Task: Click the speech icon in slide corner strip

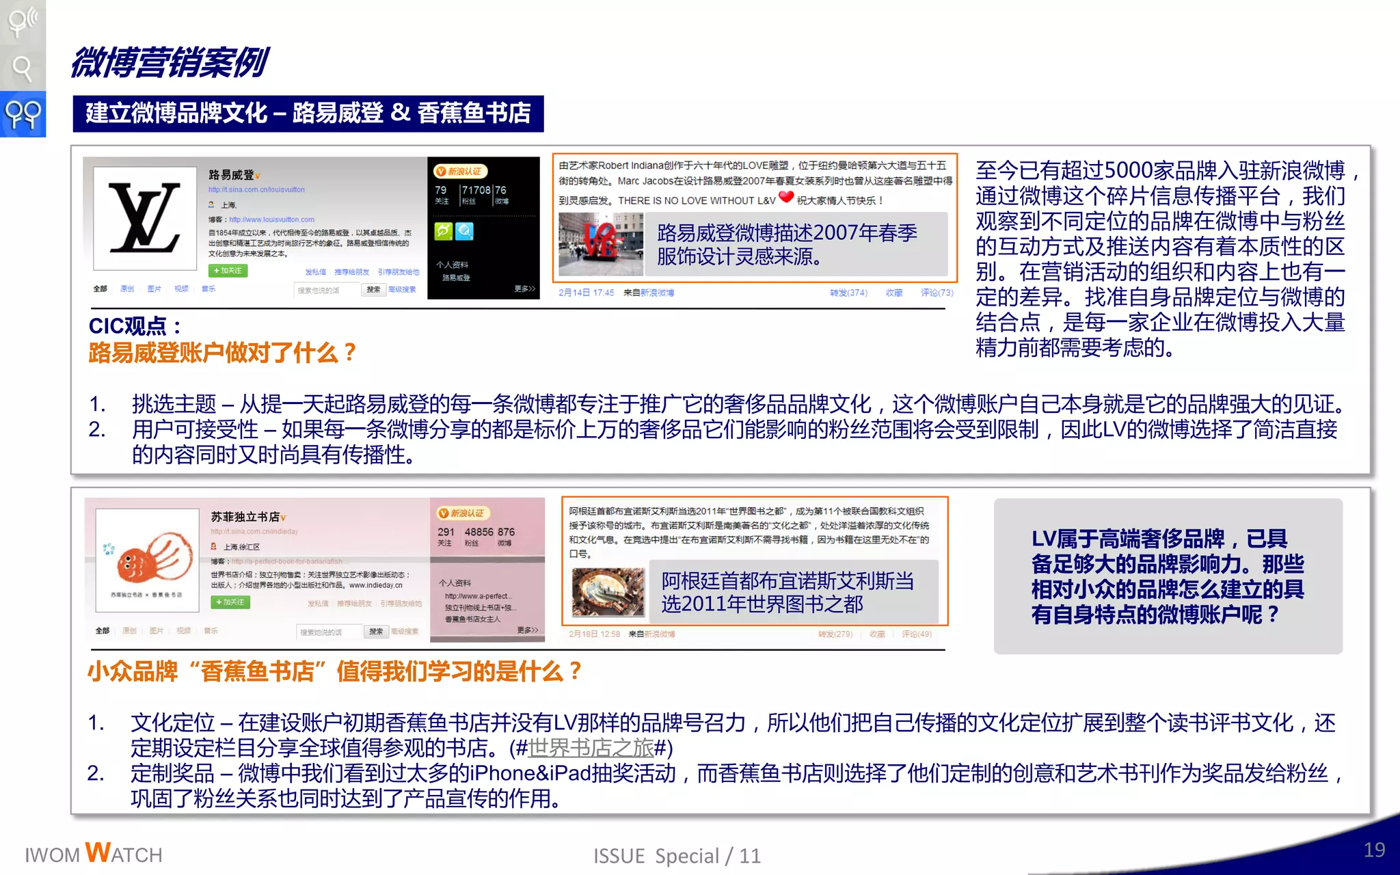Action: (x=23, y=22)
